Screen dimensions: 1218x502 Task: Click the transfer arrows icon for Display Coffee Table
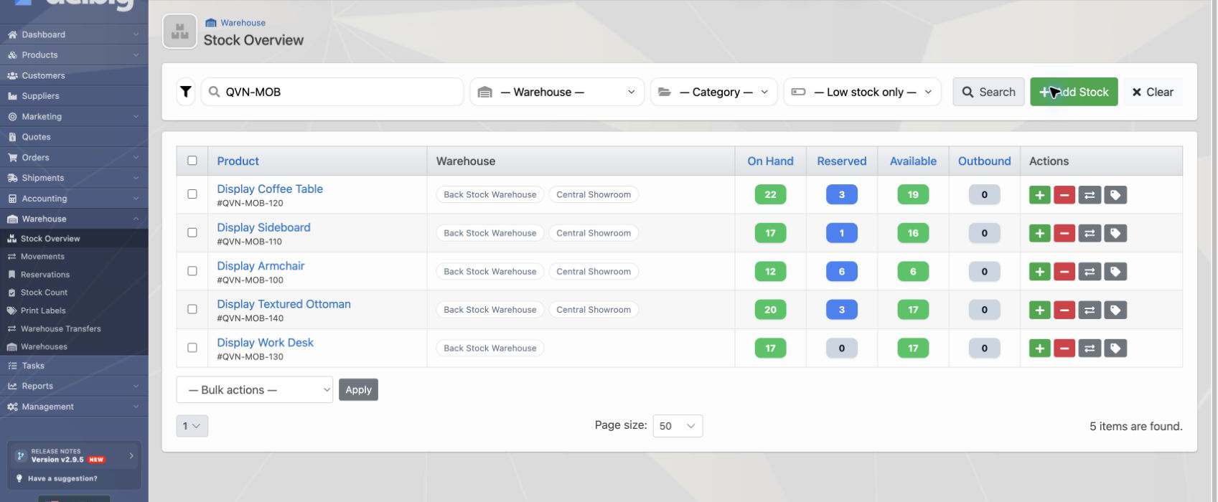[1090, 195]
